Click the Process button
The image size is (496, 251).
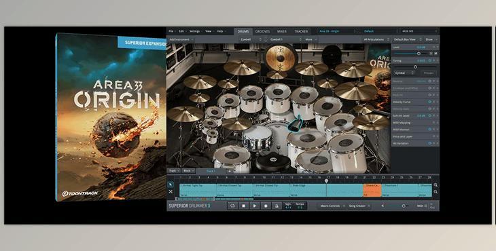(x=429, y=73)
